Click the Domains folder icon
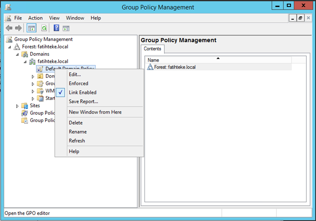 point(25,54)
